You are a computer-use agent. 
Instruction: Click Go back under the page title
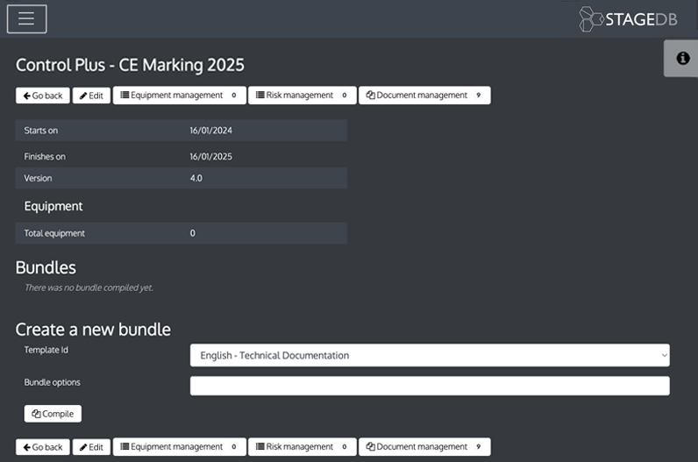42,96
